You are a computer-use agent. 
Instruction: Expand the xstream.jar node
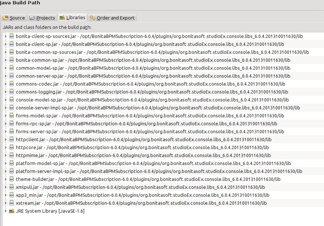click(5, 203)
